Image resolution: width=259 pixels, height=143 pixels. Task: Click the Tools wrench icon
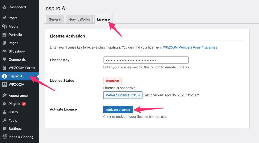(x=4, y=120)
